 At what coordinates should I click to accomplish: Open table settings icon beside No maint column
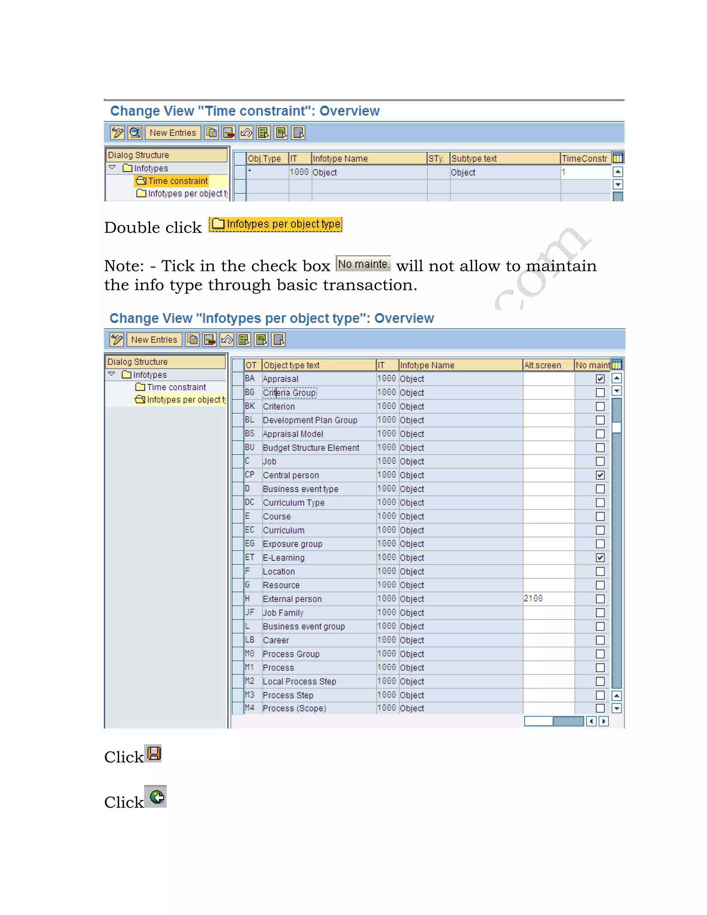[617, 365]
